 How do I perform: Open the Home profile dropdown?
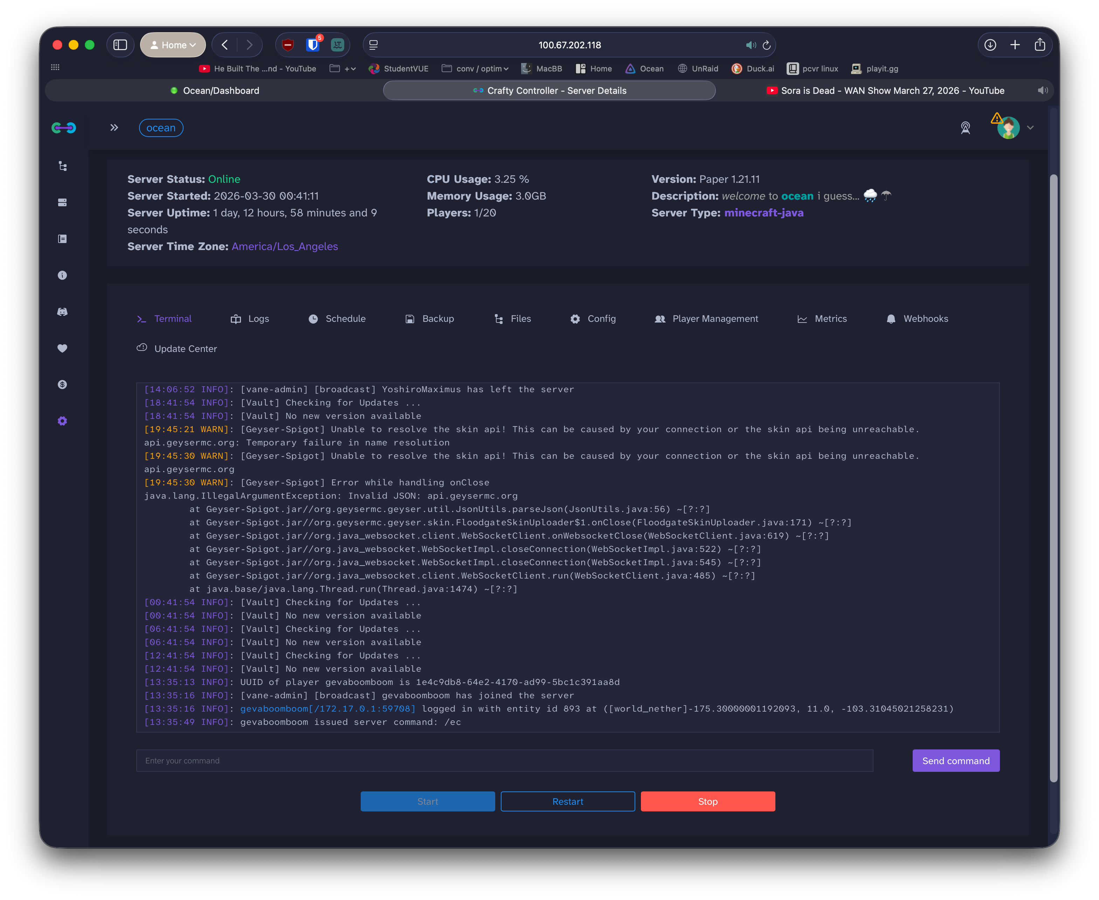click(173, 45)
